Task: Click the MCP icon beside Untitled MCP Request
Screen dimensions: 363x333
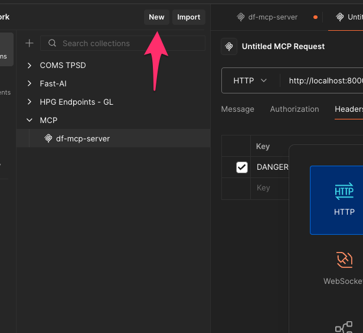Action: click(x=229, y=46)
